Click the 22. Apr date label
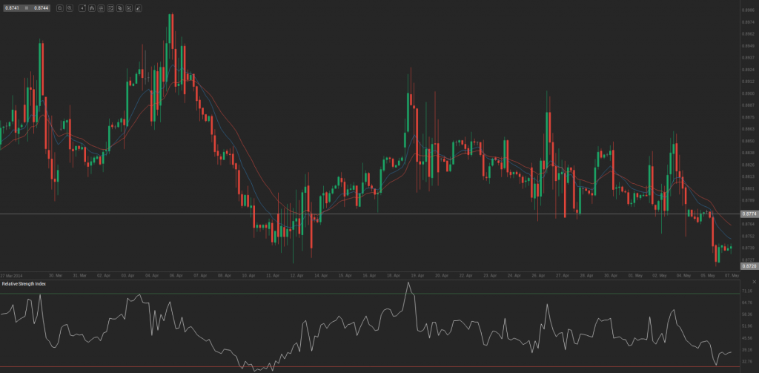This screenshot has width=759, height=373. point(465,275)
